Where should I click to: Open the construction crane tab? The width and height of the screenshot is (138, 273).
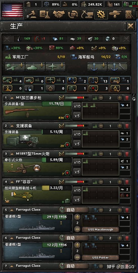86,14
